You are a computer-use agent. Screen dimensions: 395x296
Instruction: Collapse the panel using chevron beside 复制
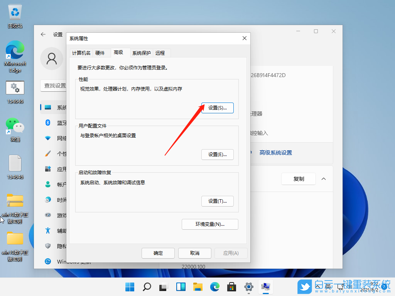(x=324, y=179)
